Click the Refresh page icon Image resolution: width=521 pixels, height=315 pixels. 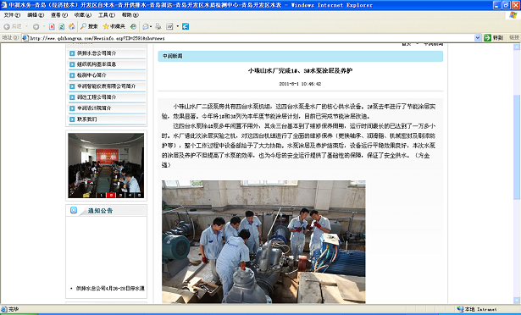pos(62,26)
